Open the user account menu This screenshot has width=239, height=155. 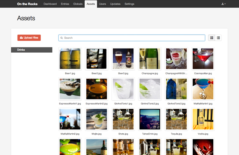point(223,4)
